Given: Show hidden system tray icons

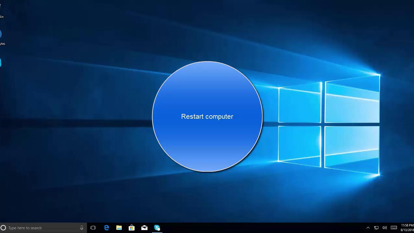Looking at the screenshot, I should pyautogui.click(x=368, y=228).
